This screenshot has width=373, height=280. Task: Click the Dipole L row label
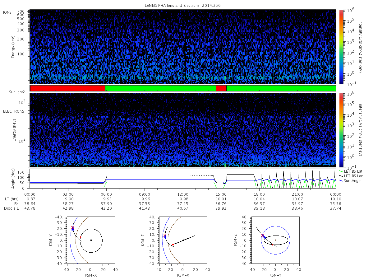11,208
